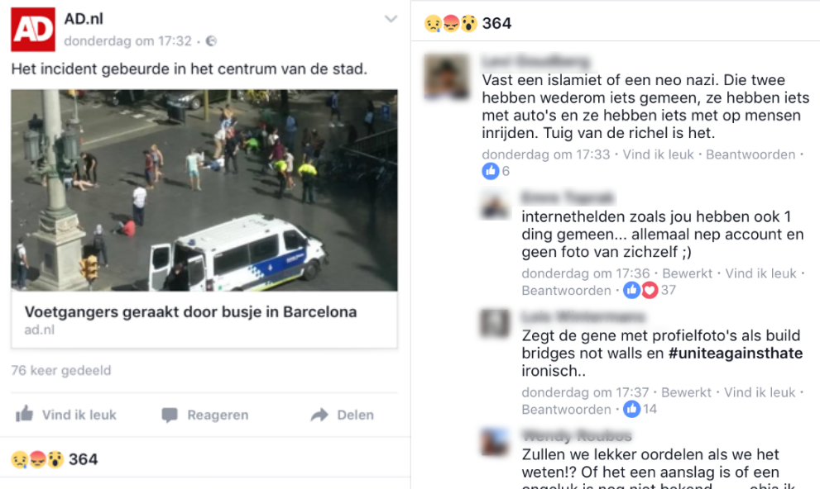Reply with Beantwoorden on first comment
The height and width of the screenshot is (489, 820).
(x=750, y=154)
